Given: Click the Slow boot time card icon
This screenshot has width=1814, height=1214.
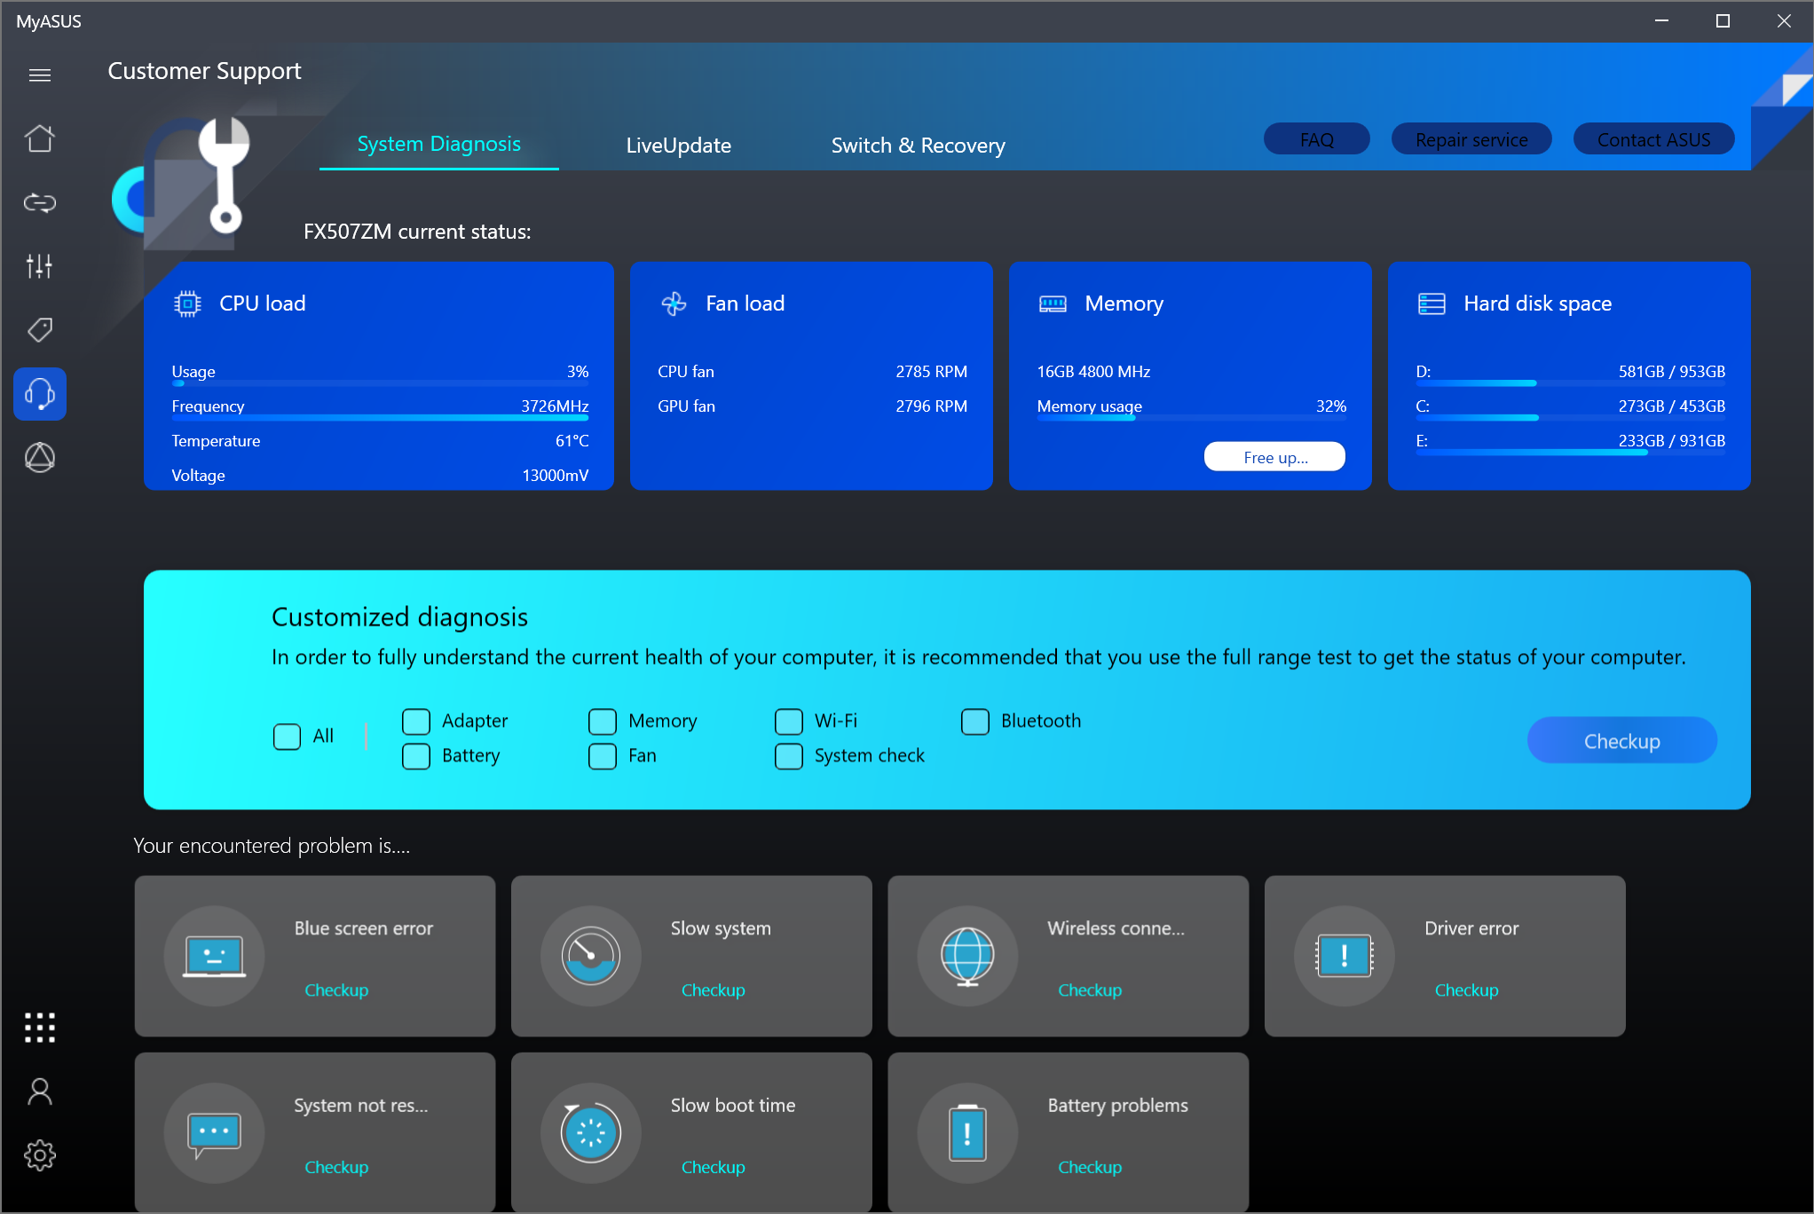Looking at the screenshot, I should point(590,1132).
